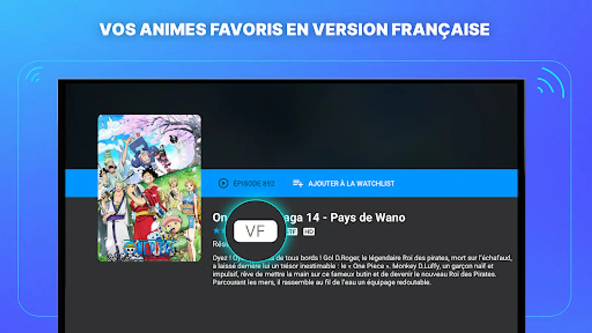
Task: Click the play circle icon beside Épisode 892
Action: pyautogui.click(x=223, y=183)
